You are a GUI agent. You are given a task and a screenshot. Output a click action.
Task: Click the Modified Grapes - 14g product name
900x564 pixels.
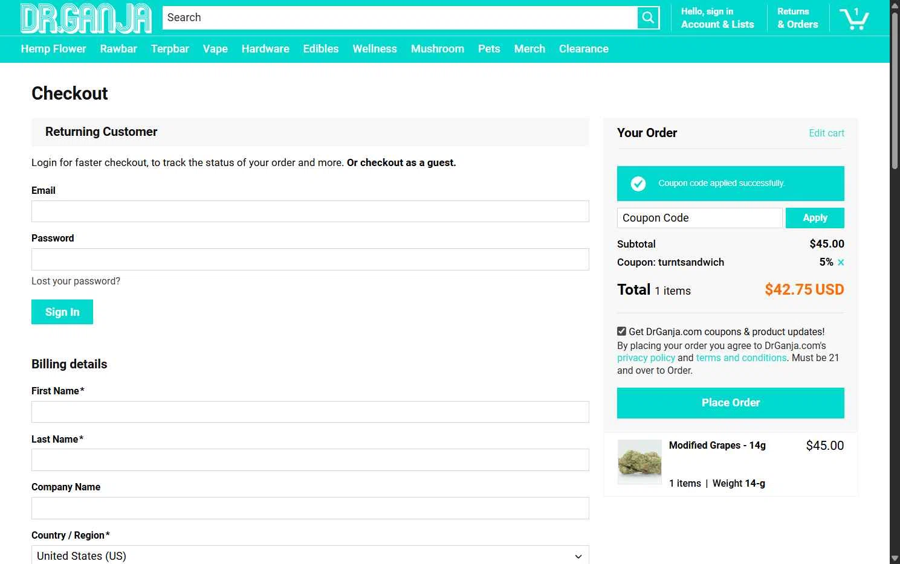click(x=717, y=446)
